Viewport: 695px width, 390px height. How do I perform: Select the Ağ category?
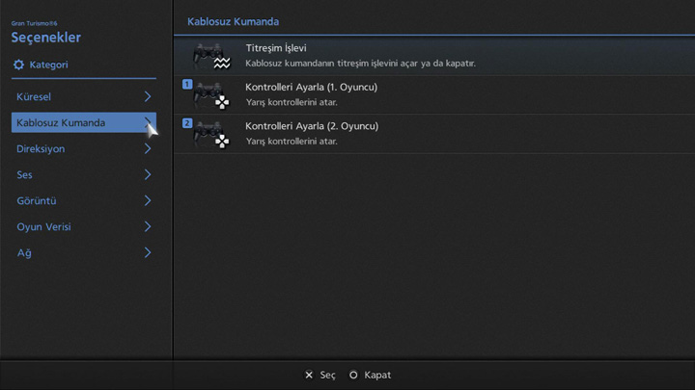83,253
